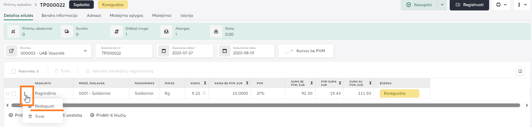Click the Skola debt icon
Image resolution: width=532 pixels, height=127 pixels.
pyautogui.click(x=216, y=31)
